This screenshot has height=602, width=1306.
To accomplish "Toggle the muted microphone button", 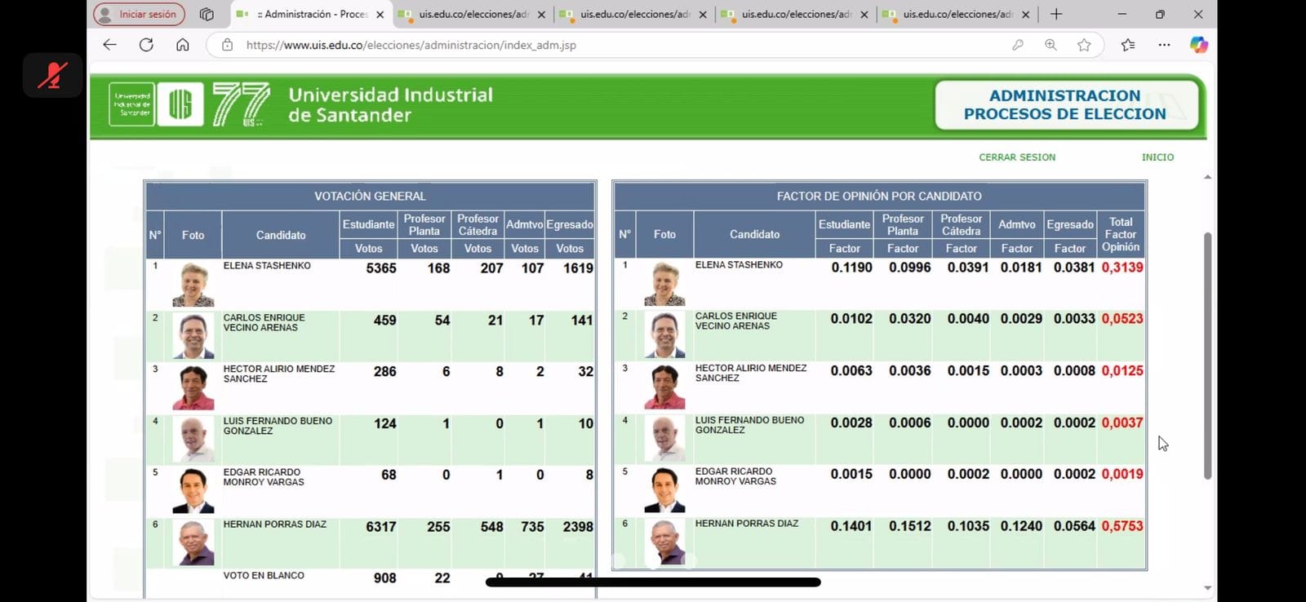I will point(52,76).
